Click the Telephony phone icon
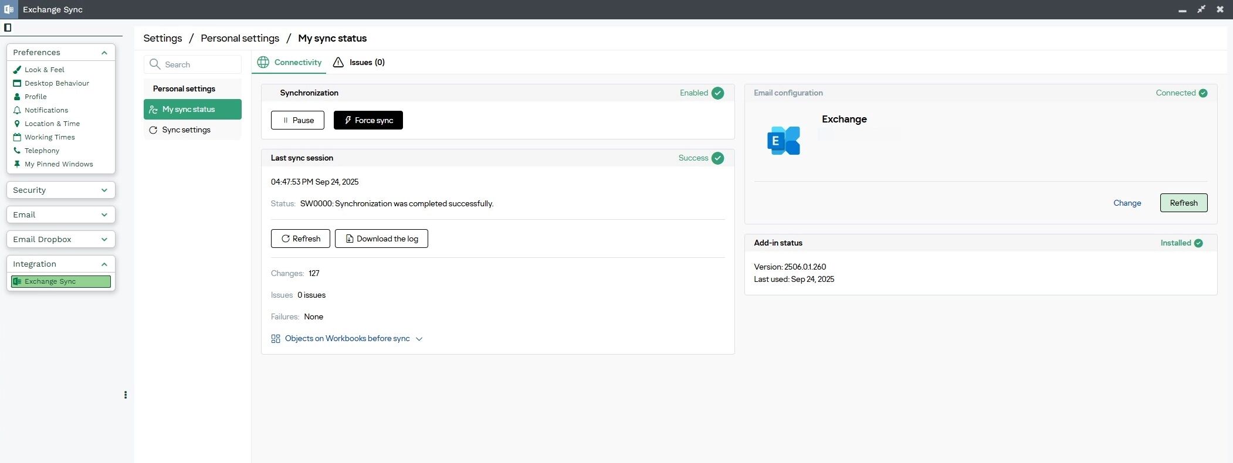 [x=17, y=151]
